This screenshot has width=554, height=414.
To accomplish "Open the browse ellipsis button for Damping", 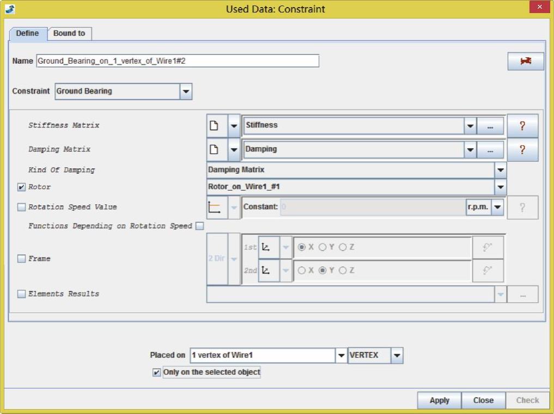I will 490,150.
